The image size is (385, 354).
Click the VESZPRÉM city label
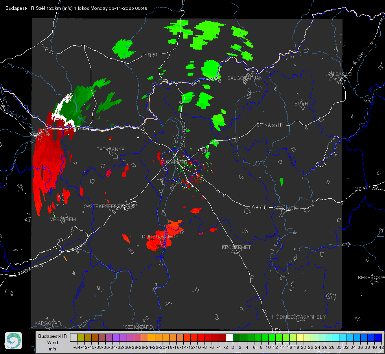(63, 219)
